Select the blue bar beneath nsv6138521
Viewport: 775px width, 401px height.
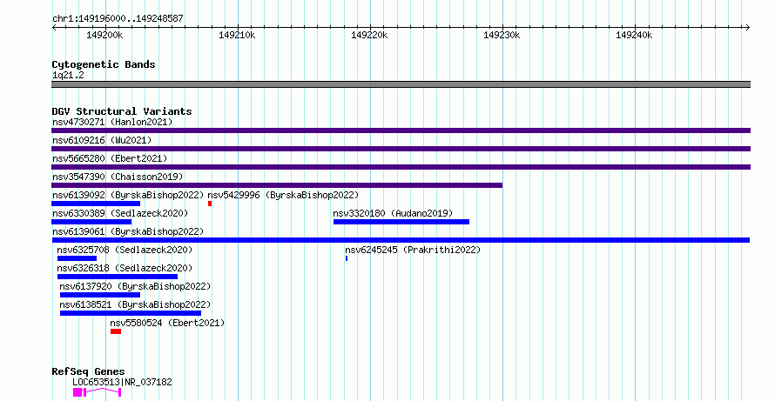(131, 313)
